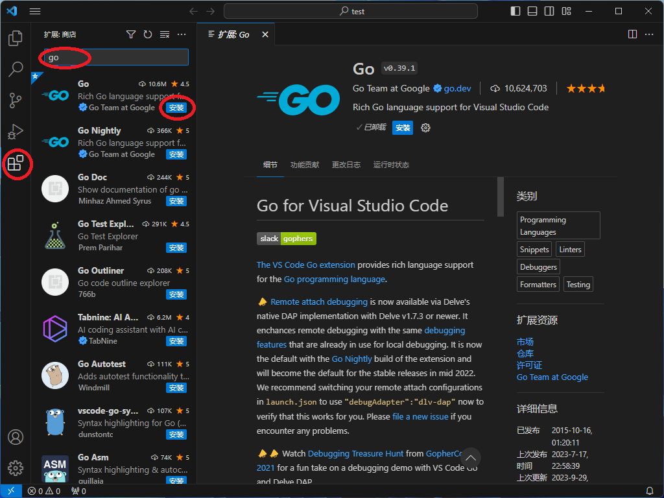Open the Go programming language link
Viewport: 664px width, 498px height.
pos(335,279)
